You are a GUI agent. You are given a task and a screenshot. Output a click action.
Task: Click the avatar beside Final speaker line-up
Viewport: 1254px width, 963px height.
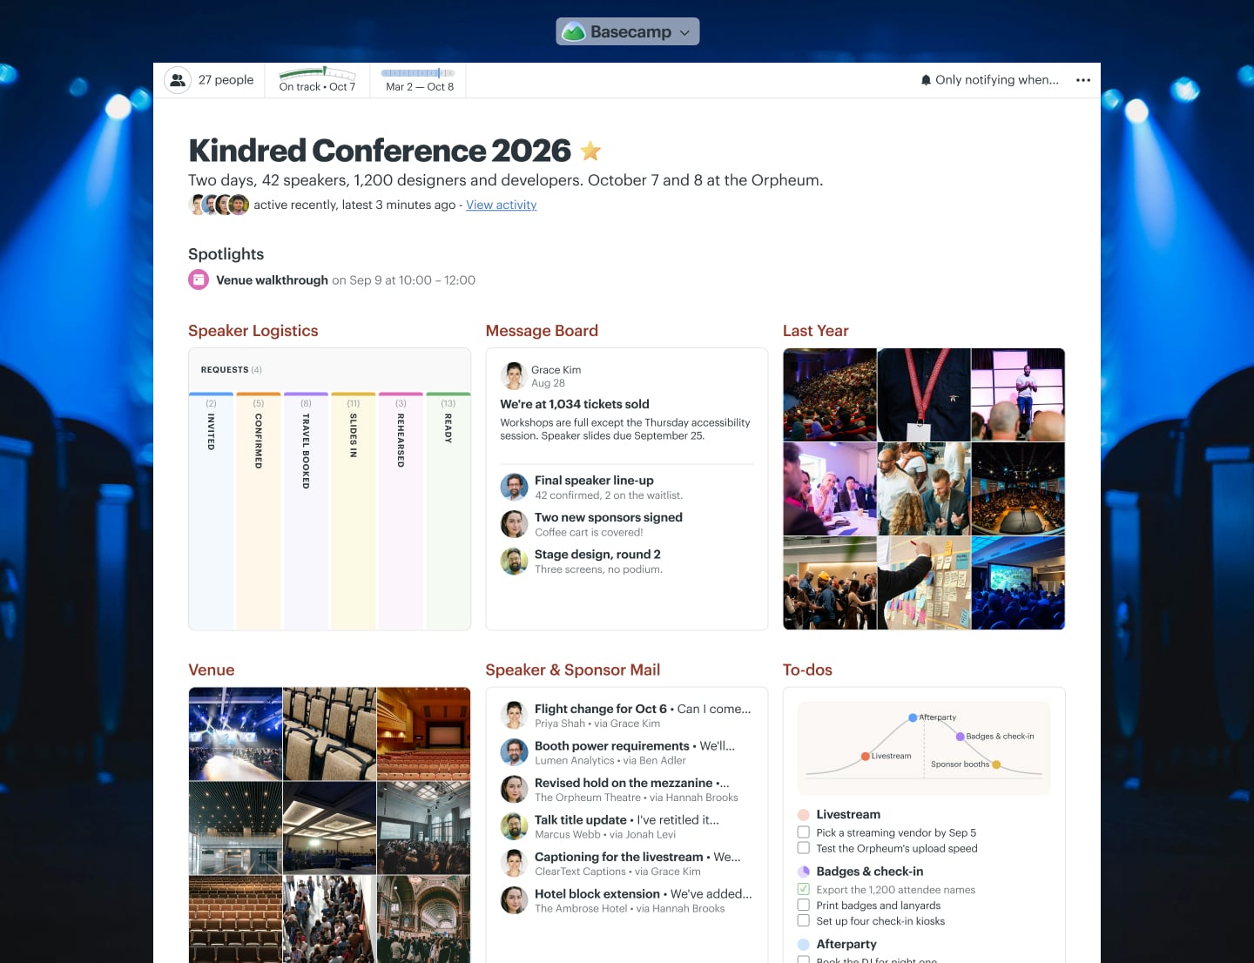point(514,487)
